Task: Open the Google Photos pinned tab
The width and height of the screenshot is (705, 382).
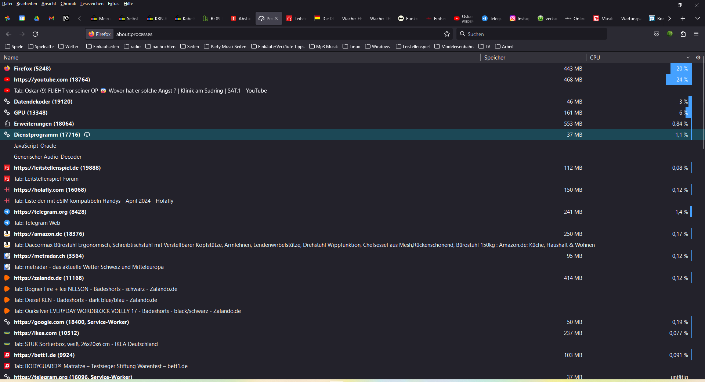Action: [7, 18]
